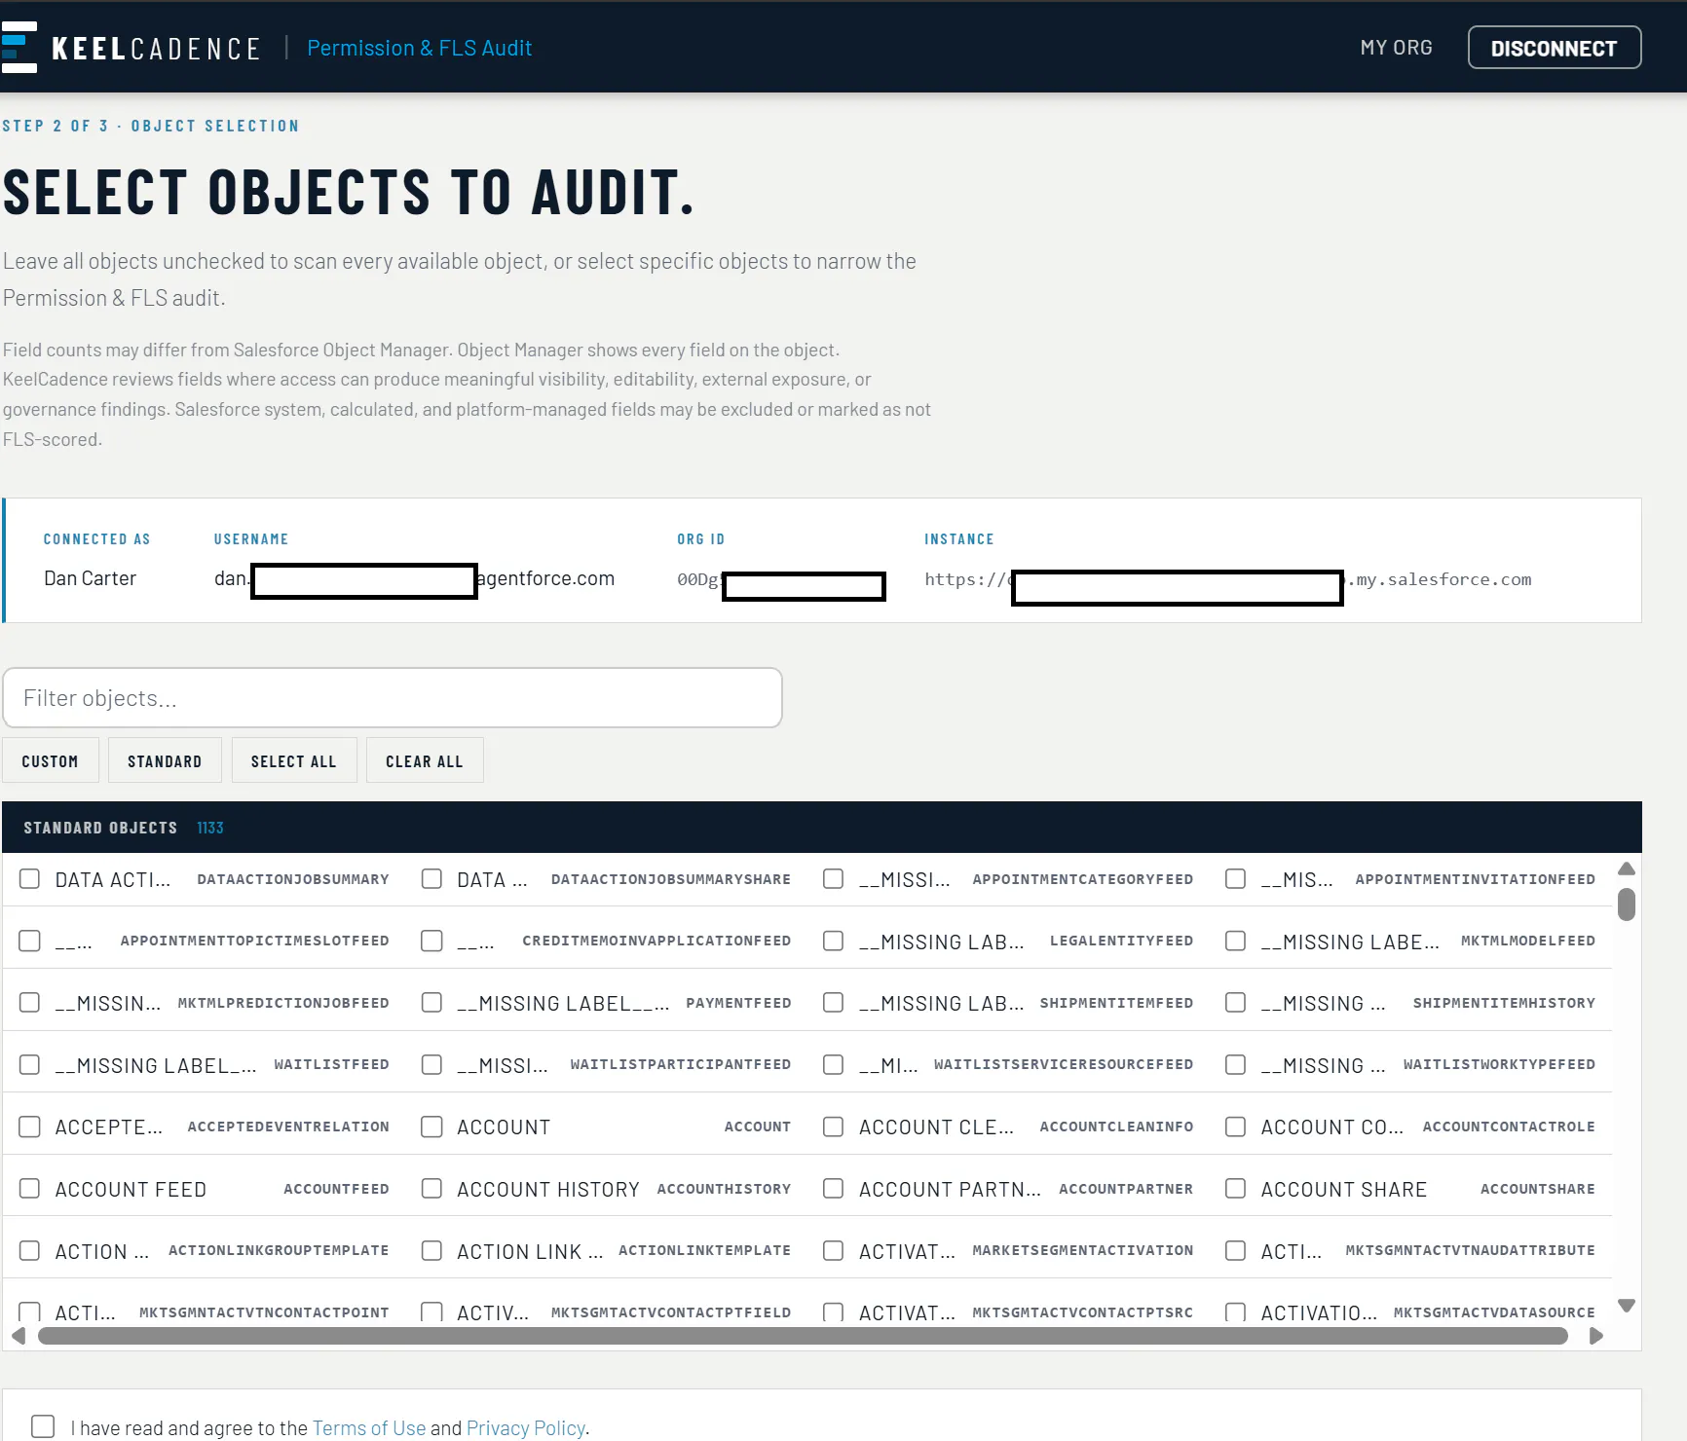
Task: Click the WAITLISTPARTICIPANTFEED text
Action: (x=681, y=1064)
